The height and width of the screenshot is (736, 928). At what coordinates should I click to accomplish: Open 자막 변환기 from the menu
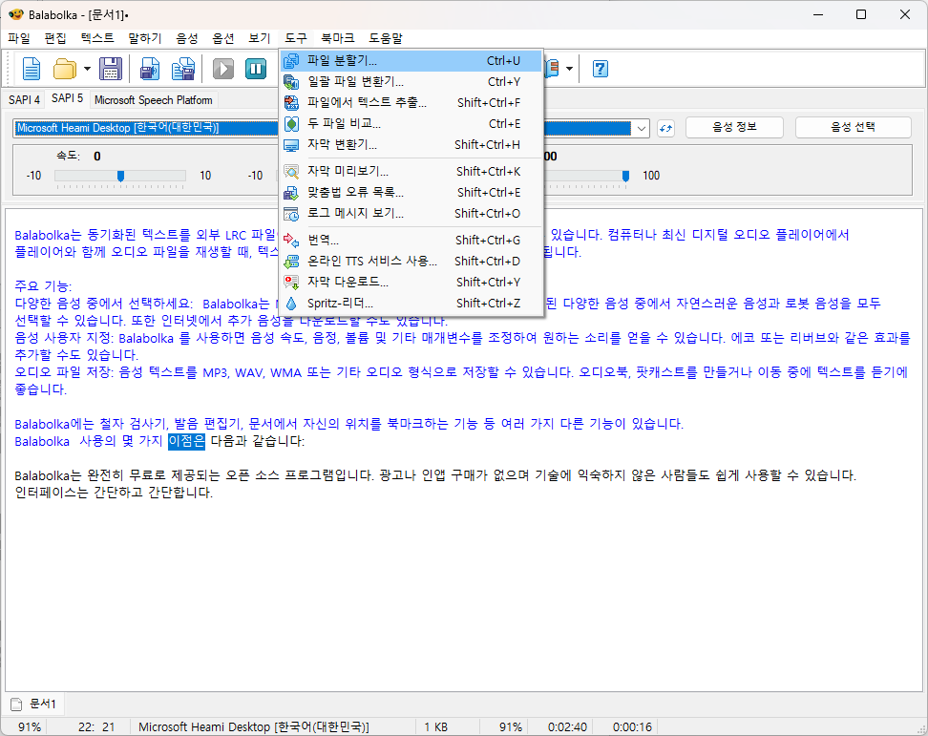coord(411,144)
